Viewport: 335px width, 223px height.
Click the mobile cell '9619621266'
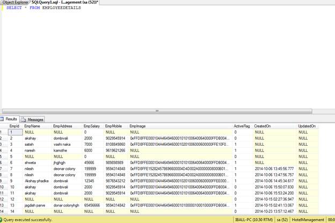tap(116, 151)
